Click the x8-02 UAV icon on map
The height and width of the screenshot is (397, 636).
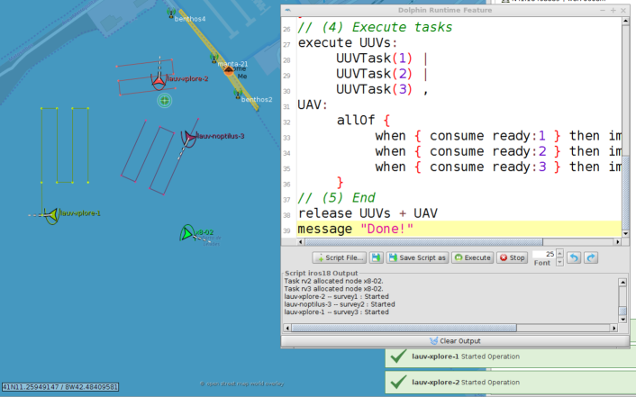click(186, 233)
